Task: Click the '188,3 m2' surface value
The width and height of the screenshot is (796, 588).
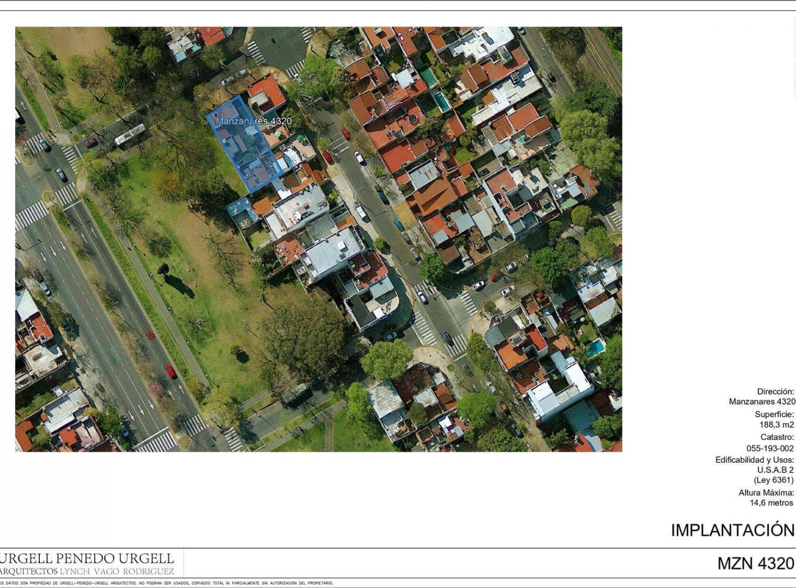Action: click(776, 425)
